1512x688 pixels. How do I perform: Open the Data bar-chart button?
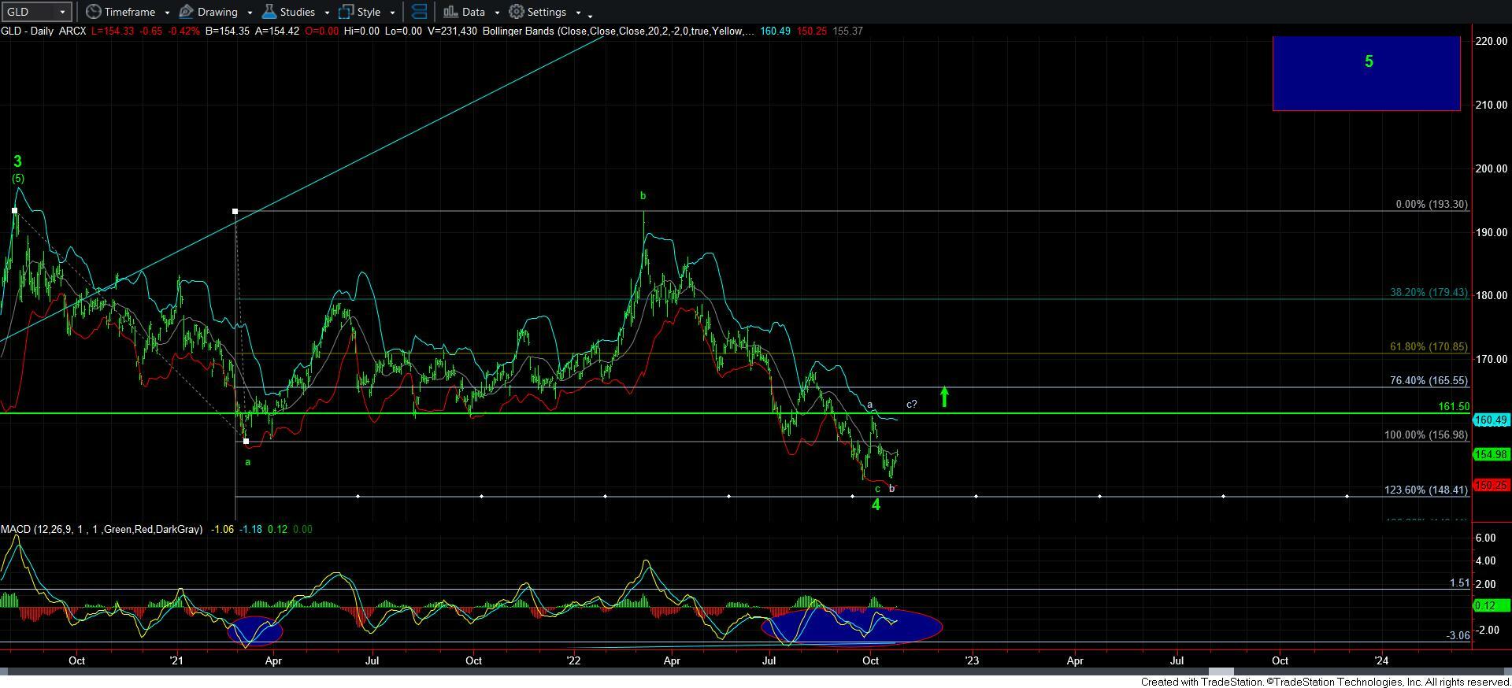coord(463,12)
